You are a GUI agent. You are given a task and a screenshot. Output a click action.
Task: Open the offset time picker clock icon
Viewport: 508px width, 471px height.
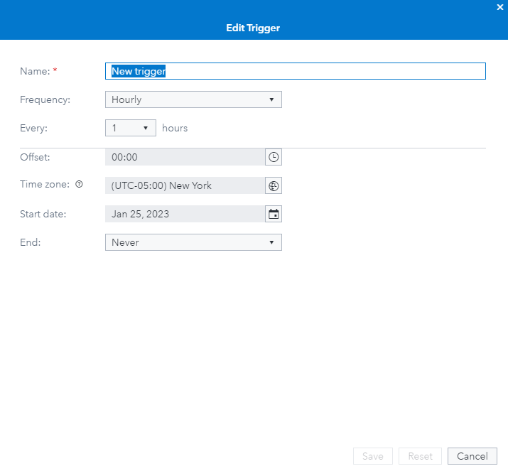click(274, 157)
